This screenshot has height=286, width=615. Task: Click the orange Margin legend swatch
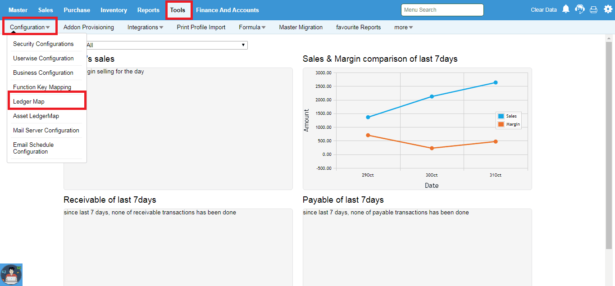[x=501, y=124]
